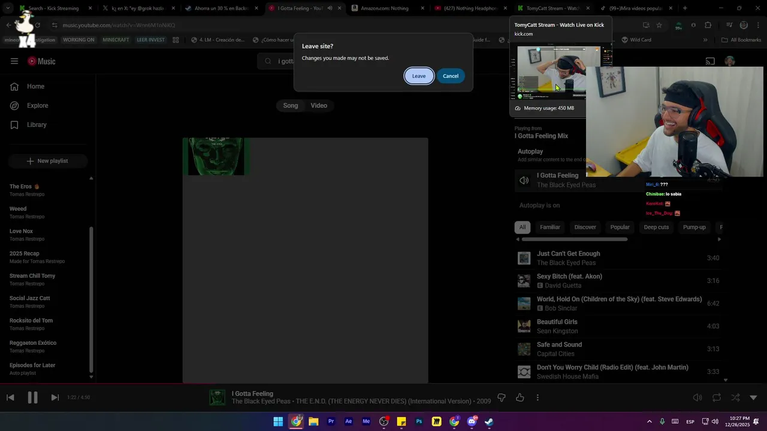Open the more actions menu for the playing song

click(537, 397)
